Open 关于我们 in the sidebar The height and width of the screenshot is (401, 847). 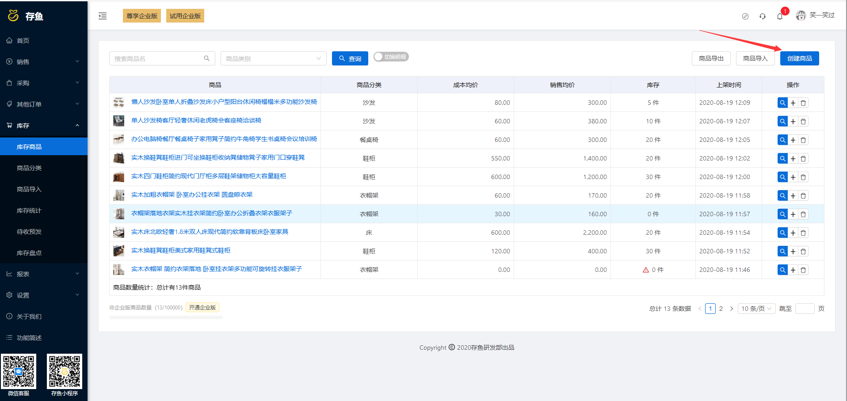(x=44, y=317)
